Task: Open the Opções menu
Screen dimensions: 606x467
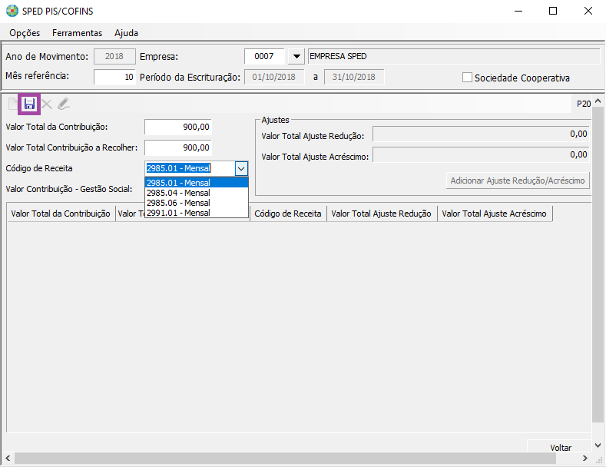Action: pos(25,33)
